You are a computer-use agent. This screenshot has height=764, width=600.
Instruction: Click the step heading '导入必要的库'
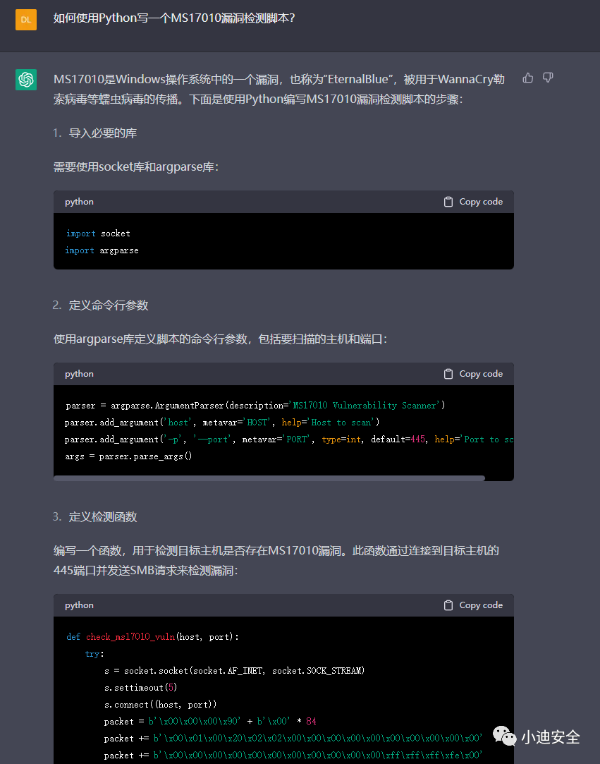coord(103,133)
